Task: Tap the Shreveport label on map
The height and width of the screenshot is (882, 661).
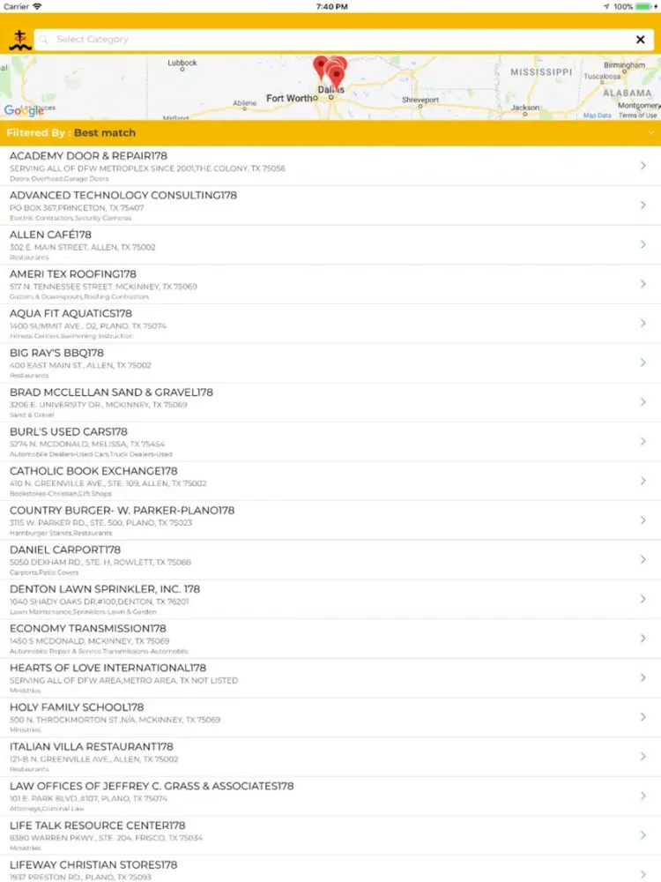Action: click(x=420, y=100)
